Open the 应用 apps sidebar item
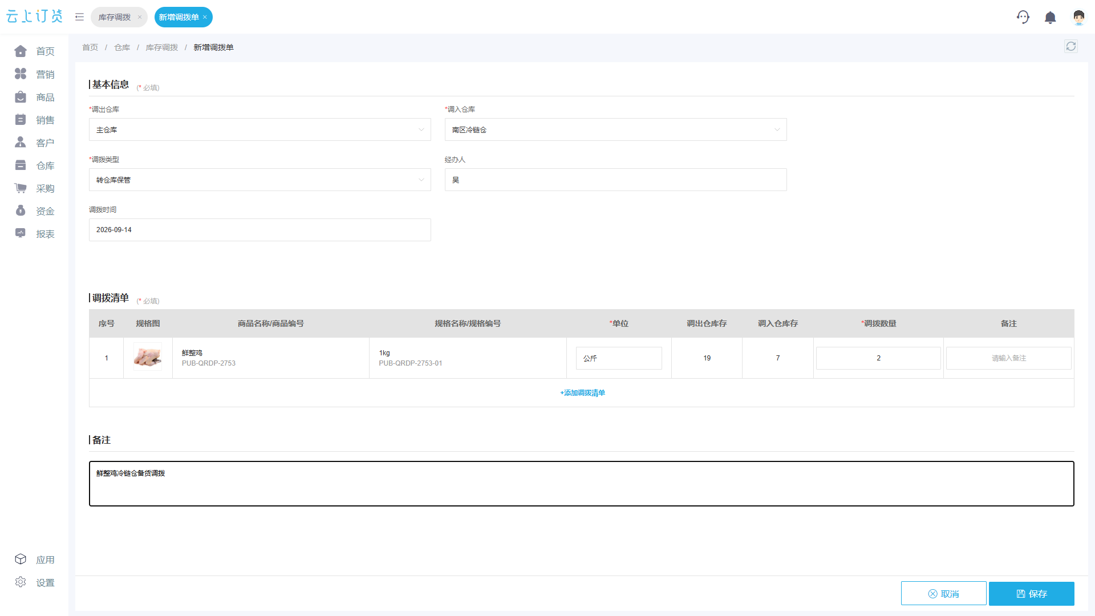1095x616 pixels. tap(34, 560)
